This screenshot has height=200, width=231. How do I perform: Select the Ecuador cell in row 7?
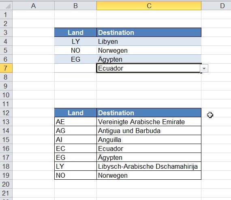[x=148, y=68]
